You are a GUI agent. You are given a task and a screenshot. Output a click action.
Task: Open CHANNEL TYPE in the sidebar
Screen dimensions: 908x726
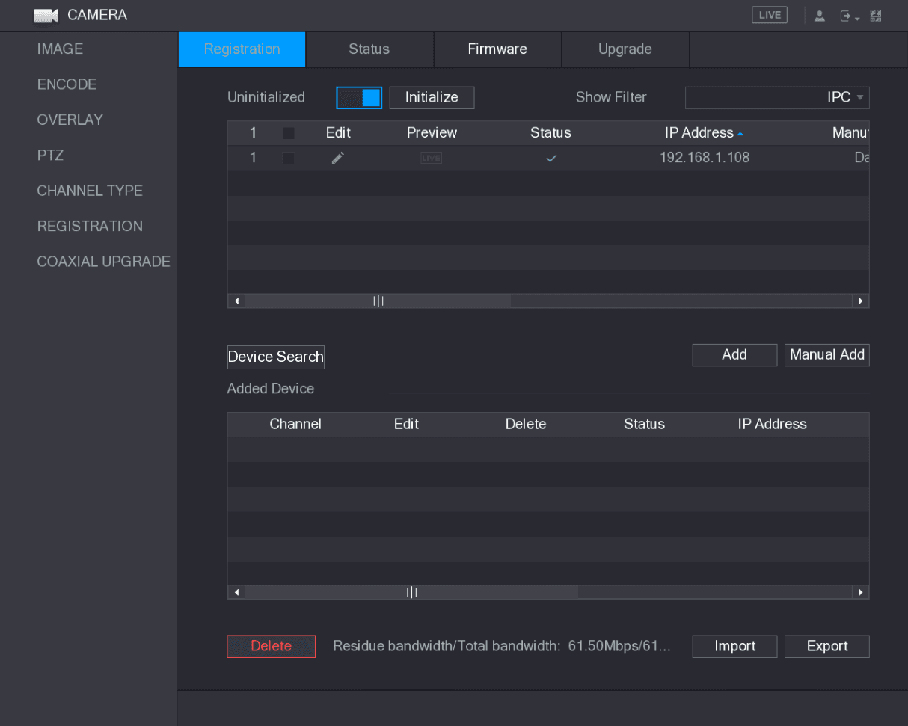[90, 191]
